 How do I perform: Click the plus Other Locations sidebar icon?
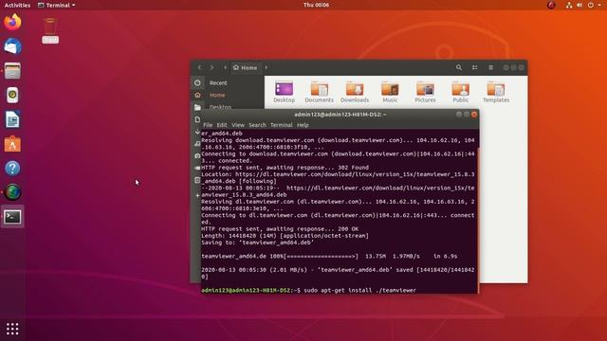pos(197,196)
